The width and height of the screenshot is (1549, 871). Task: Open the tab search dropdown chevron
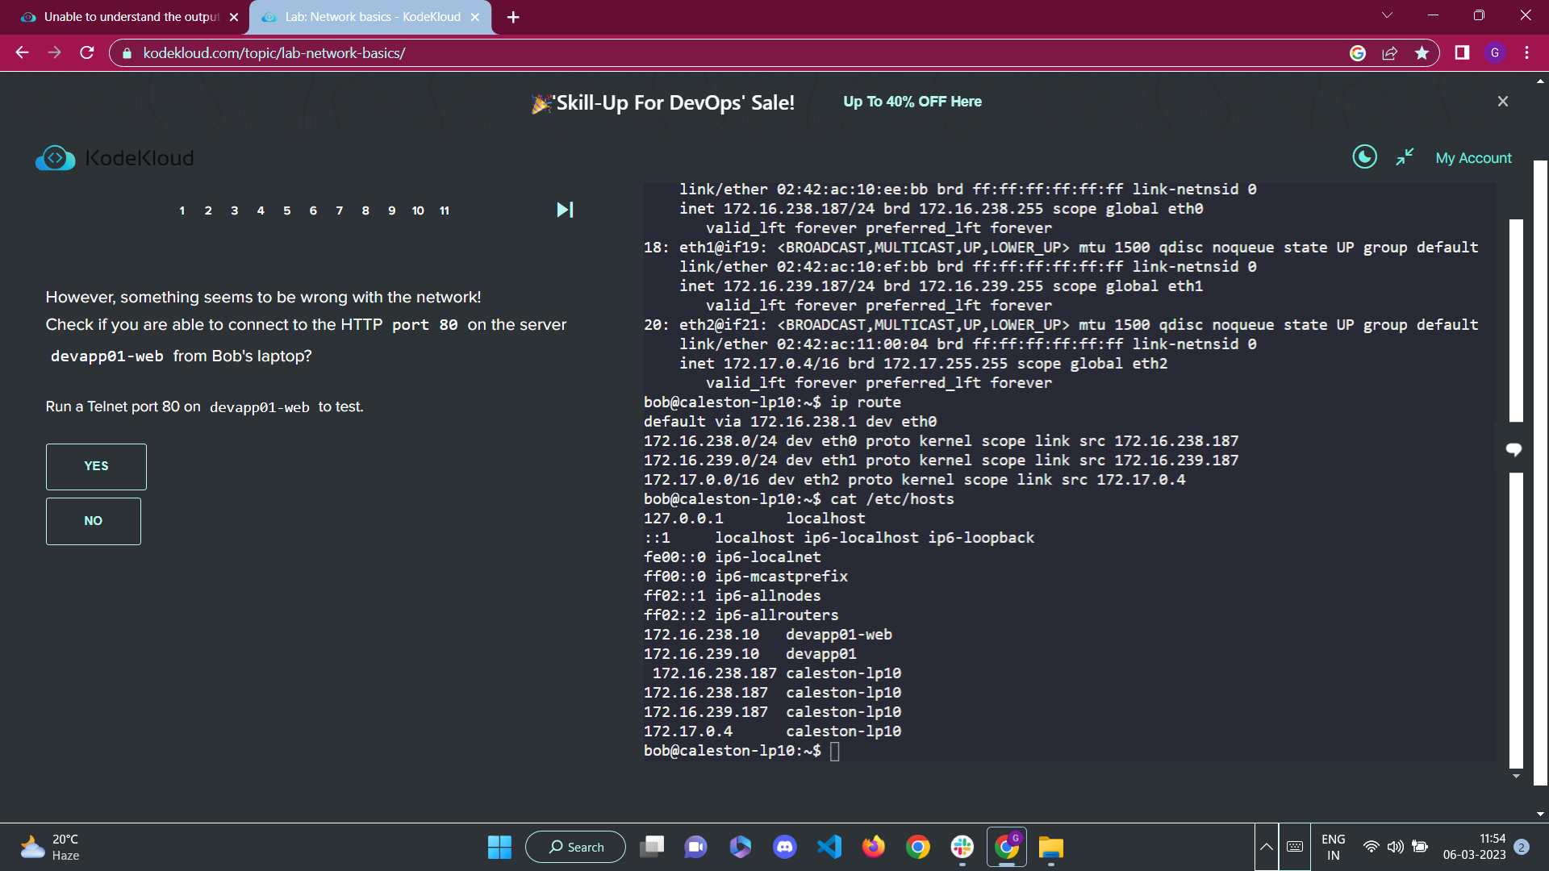[1387, 15]
